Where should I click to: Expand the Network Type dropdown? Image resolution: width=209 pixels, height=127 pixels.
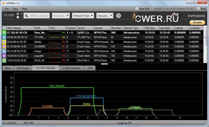[x=83, y=16]
